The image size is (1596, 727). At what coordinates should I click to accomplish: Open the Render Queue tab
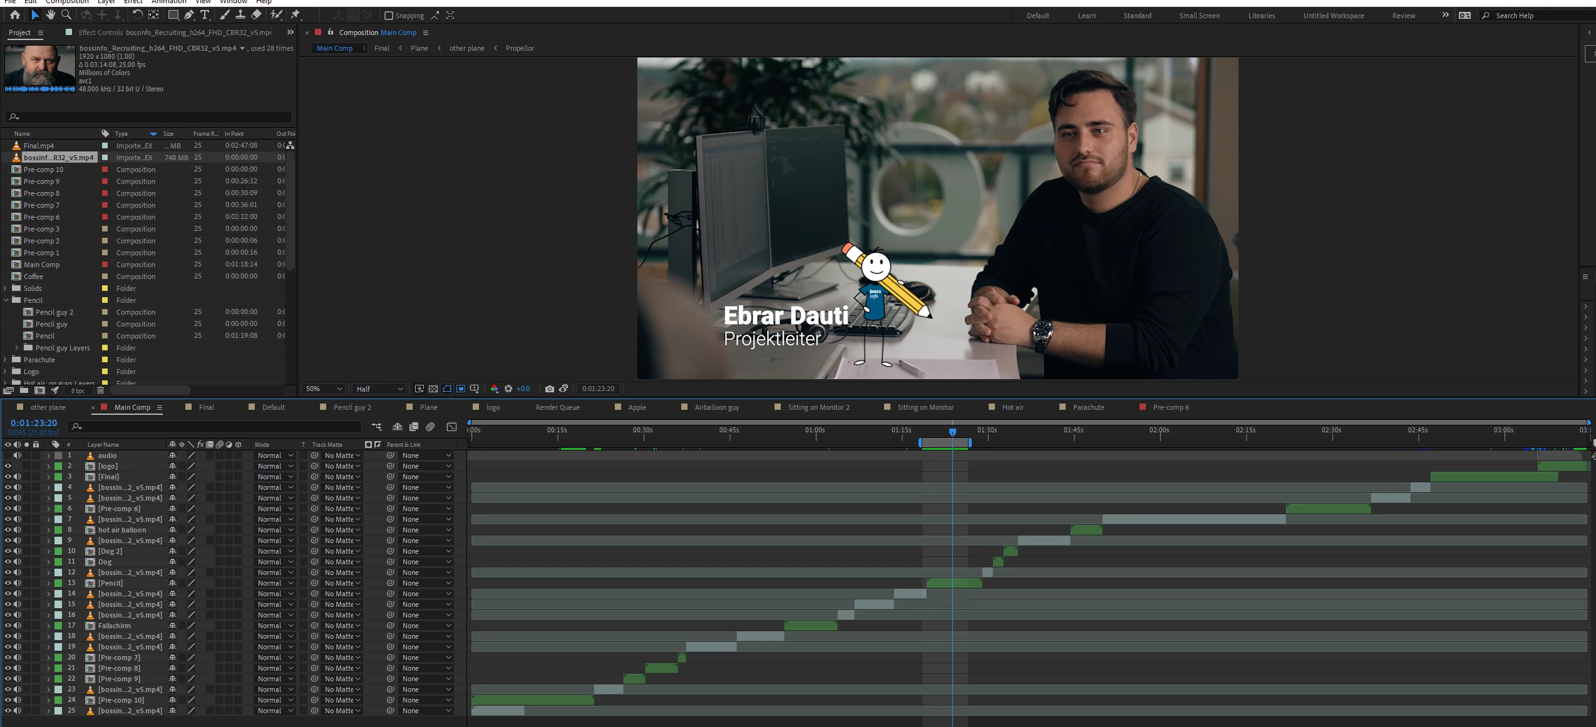click(557, 407)
